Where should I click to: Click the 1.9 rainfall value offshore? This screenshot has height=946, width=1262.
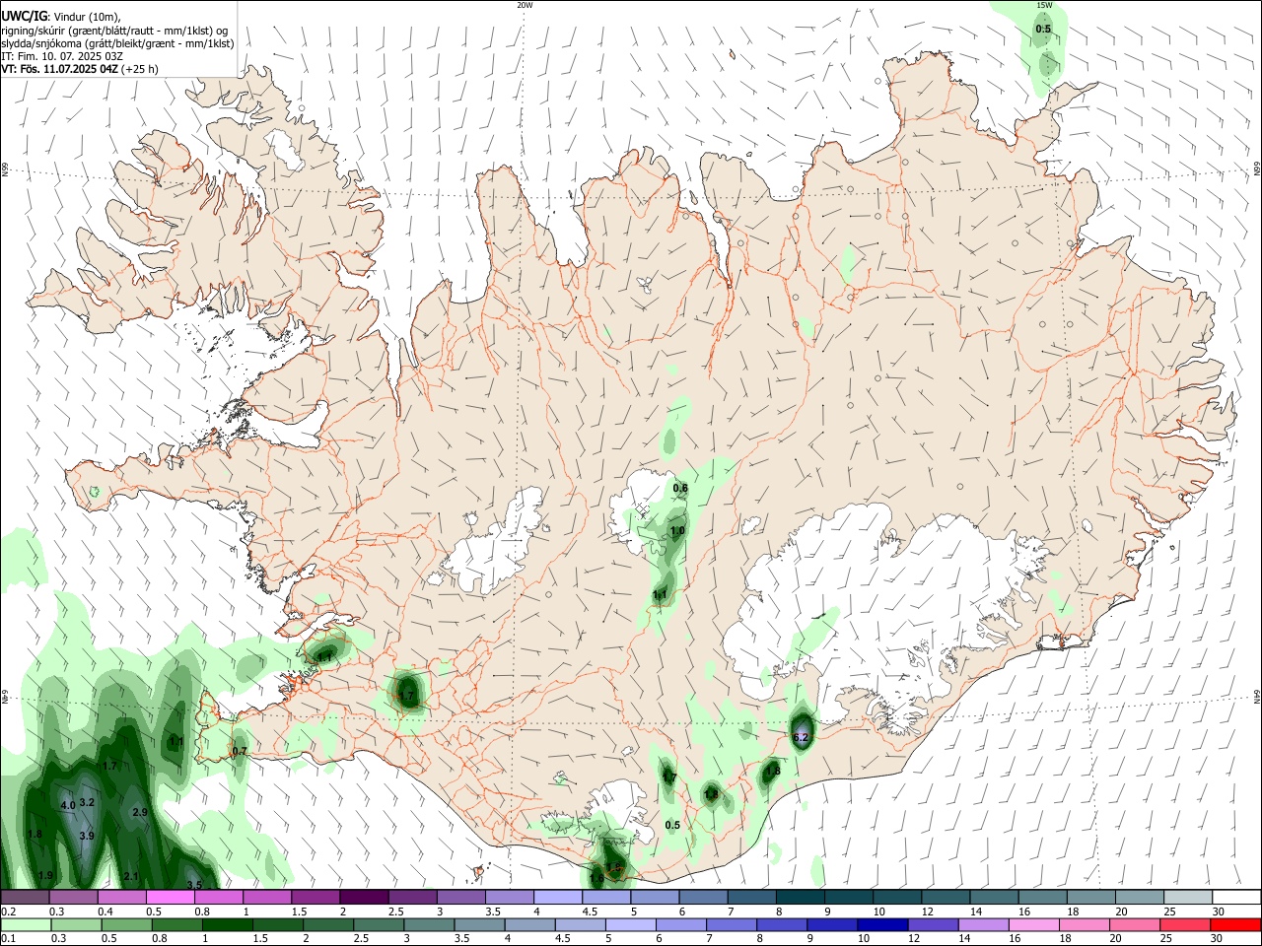(x=45, y=875)
